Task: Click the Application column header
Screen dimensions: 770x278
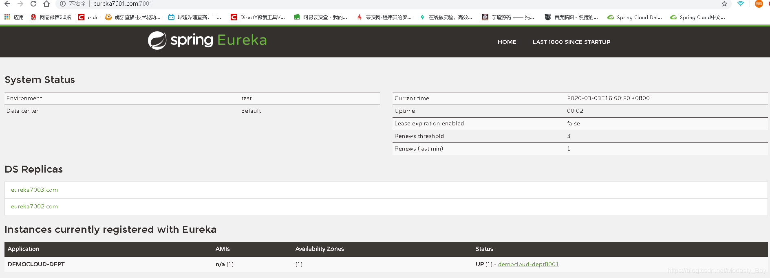Action: pos(24,249)
